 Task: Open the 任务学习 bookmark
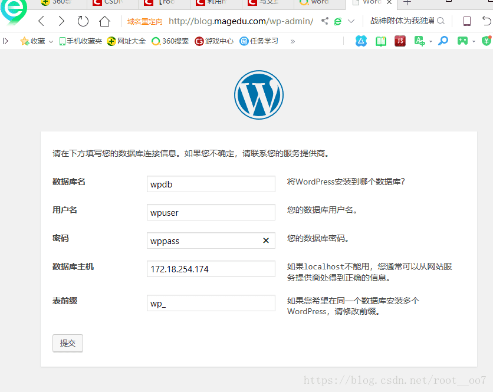coord(259,41)
